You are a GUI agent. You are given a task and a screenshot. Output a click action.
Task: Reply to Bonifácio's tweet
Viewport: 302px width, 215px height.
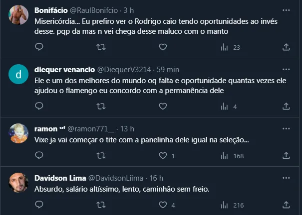tap(39, 47)
